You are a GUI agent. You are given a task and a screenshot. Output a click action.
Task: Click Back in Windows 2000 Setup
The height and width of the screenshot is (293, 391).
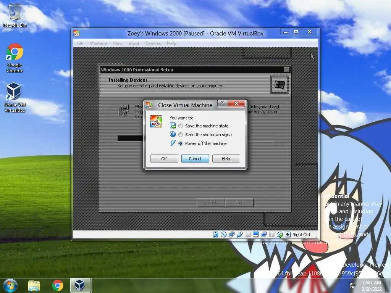tap(211, 203)
